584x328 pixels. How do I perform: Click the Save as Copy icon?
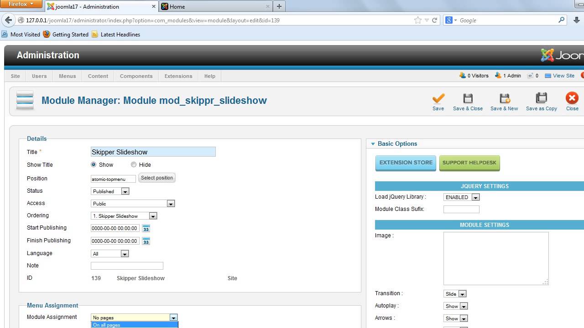541,98
